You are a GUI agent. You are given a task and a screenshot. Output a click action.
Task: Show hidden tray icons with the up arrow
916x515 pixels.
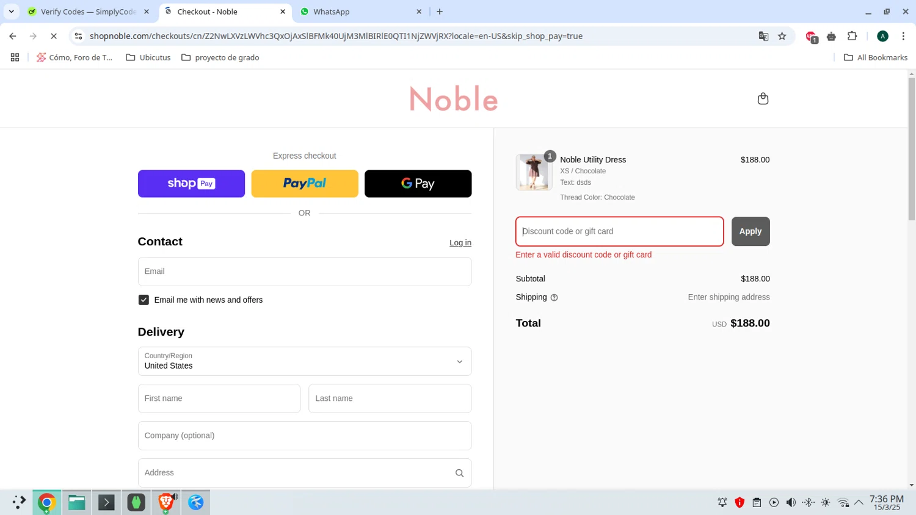click(859, 503)
